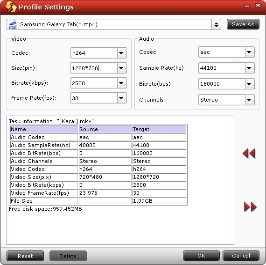This screenshot has height=265, width=266.
Task: Open the Sample Rate(hz) dropdown
Action: click(249, 68)
